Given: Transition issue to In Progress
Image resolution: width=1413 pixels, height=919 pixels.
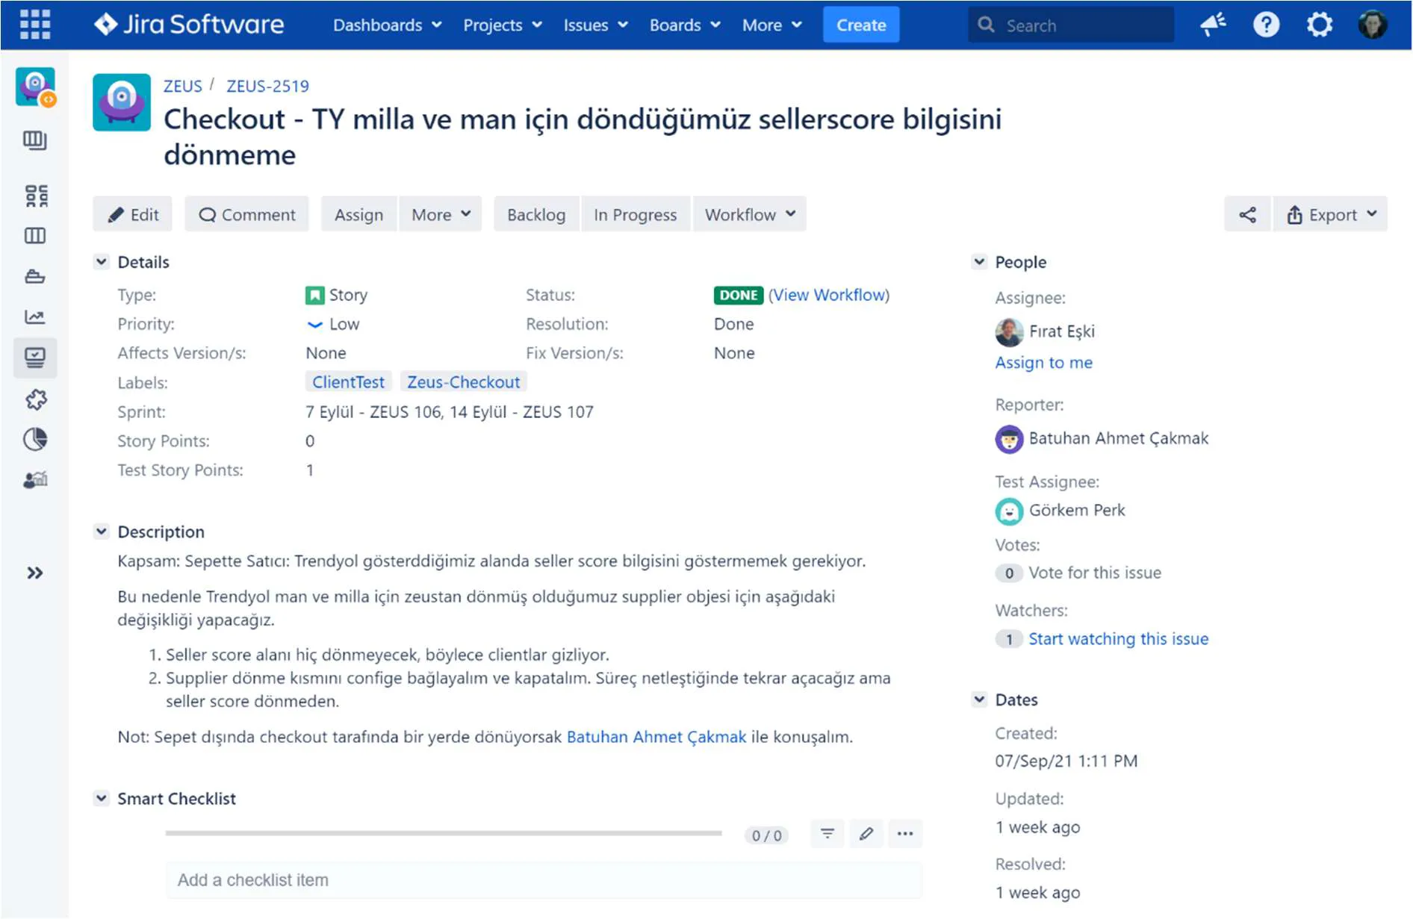Looking at the screenshot, I should 636,215.
